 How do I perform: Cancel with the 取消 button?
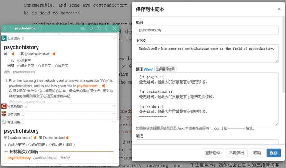click(x=257, y=153)
